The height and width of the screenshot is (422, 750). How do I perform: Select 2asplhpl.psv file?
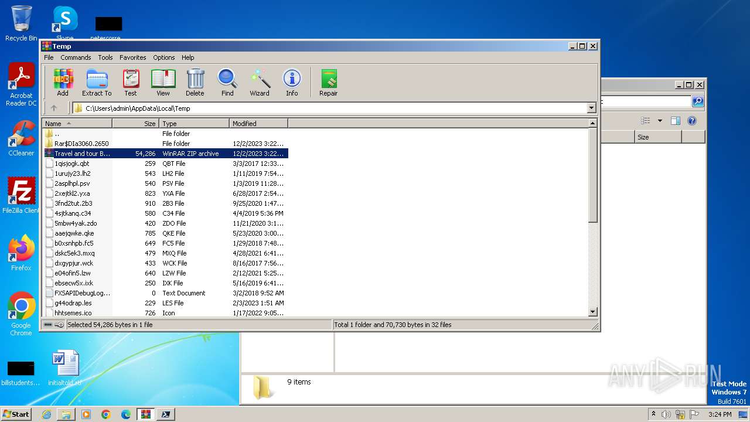[x=165, y=183]
